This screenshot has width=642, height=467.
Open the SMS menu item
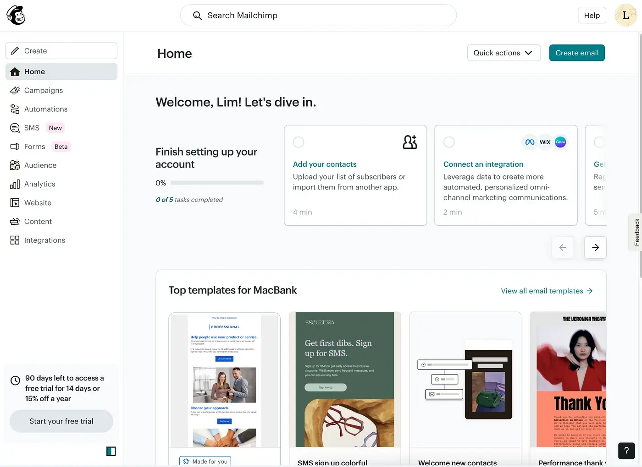pos(32,128)
